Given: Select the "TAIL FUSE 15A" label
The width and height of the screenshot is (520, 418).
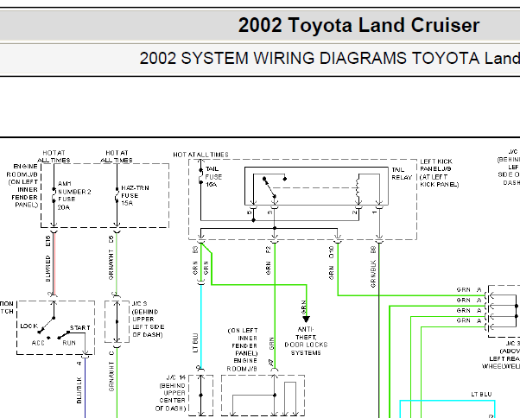Looking at the screenshot, I should [213, 177].
